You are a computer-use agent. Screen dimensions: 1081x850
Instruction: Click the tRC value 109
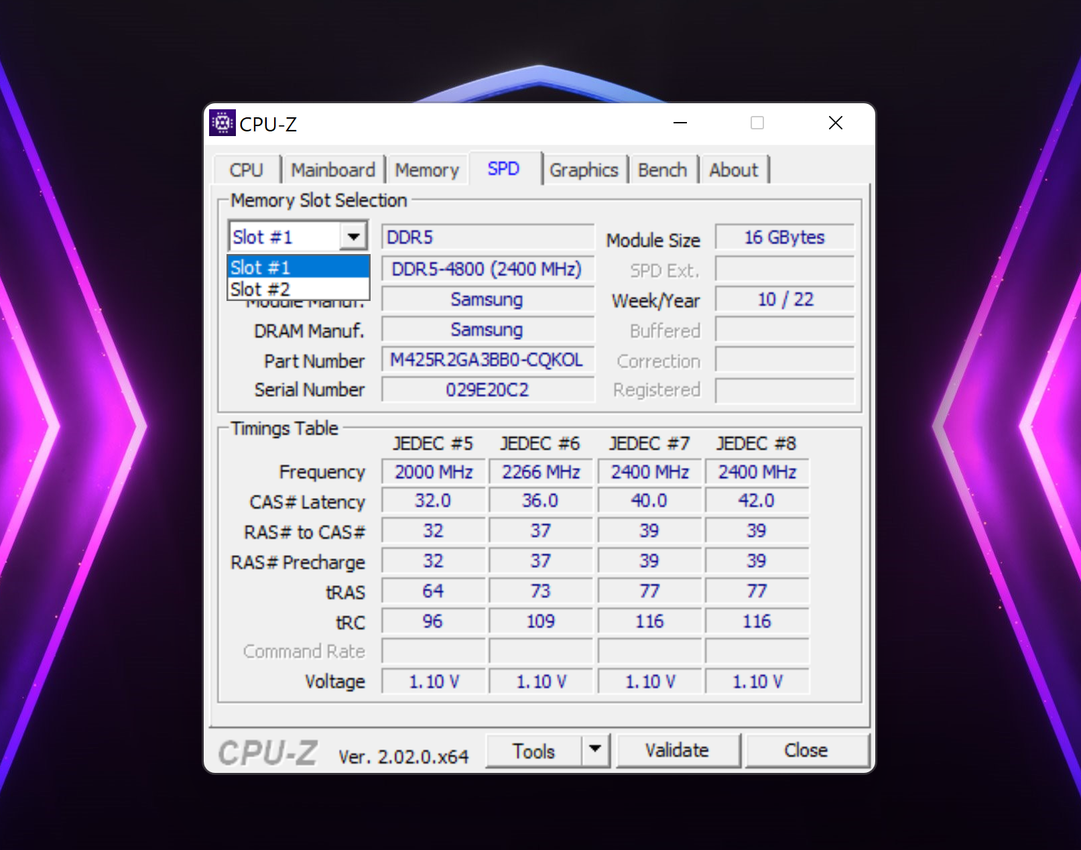click(x=541, y=621)
